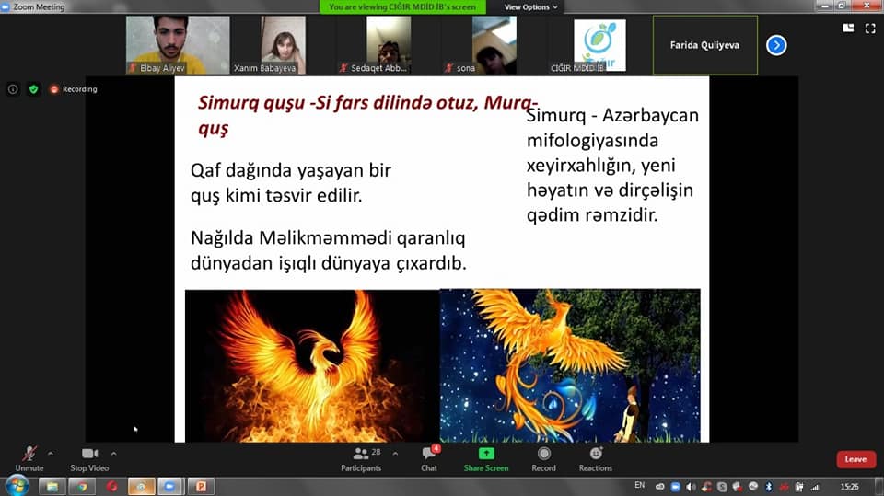Screen dimensions: 884x496
Task: Select ÇIĞIR MDİD İB's thumbnail
Action: [599, 45]
